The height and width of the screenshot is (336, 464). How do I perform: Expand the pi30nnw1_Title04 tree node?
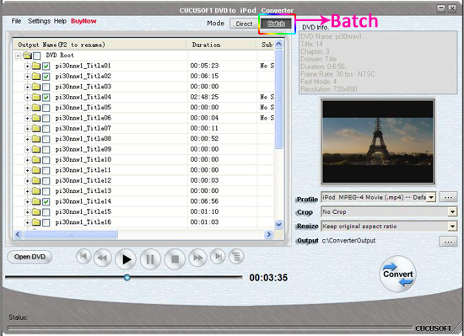[x=27, y=97]
